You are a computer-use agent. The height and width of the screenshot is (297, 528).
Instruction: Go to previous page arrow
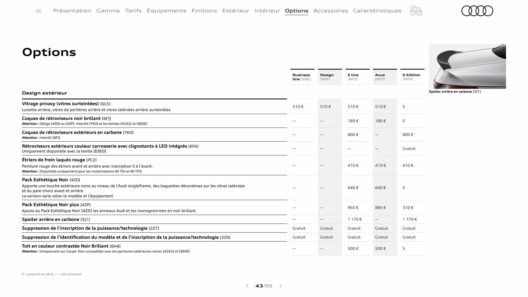pos(247,286)
